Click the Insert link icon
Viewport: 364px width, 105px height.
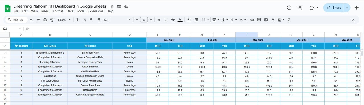pyautogui.click(x=252, y=20)
